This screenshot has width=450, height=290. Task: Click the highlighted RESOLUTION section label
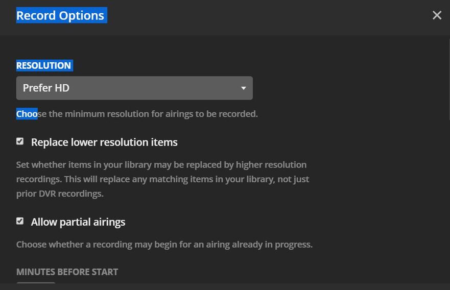tap(43, 65)
